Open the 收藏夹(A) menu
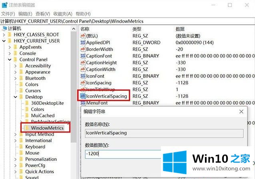 pos(64,13)
